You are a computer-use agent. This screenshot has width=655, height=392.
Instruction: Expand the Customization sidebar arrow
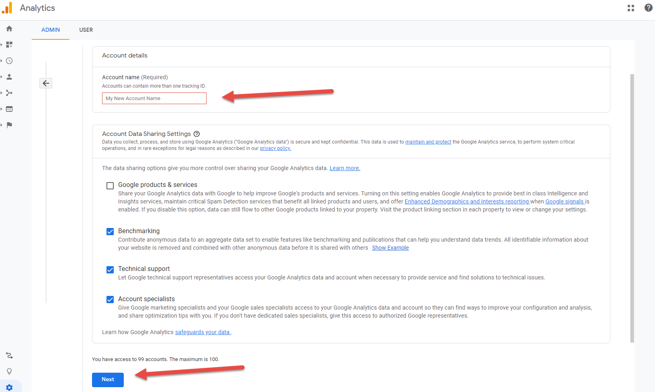pyautogui.click(x=2, y=45)
